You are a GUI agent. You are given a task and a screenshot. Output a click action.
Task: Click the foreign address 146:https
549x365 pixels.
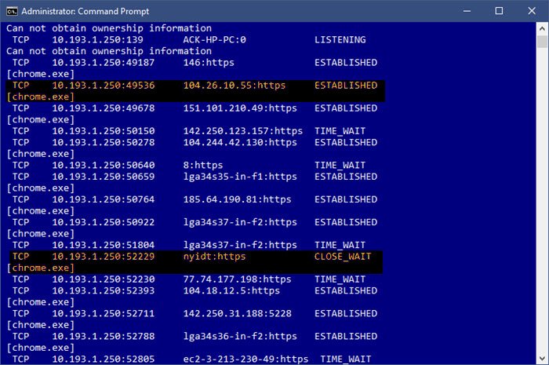(x=209, y=62)
